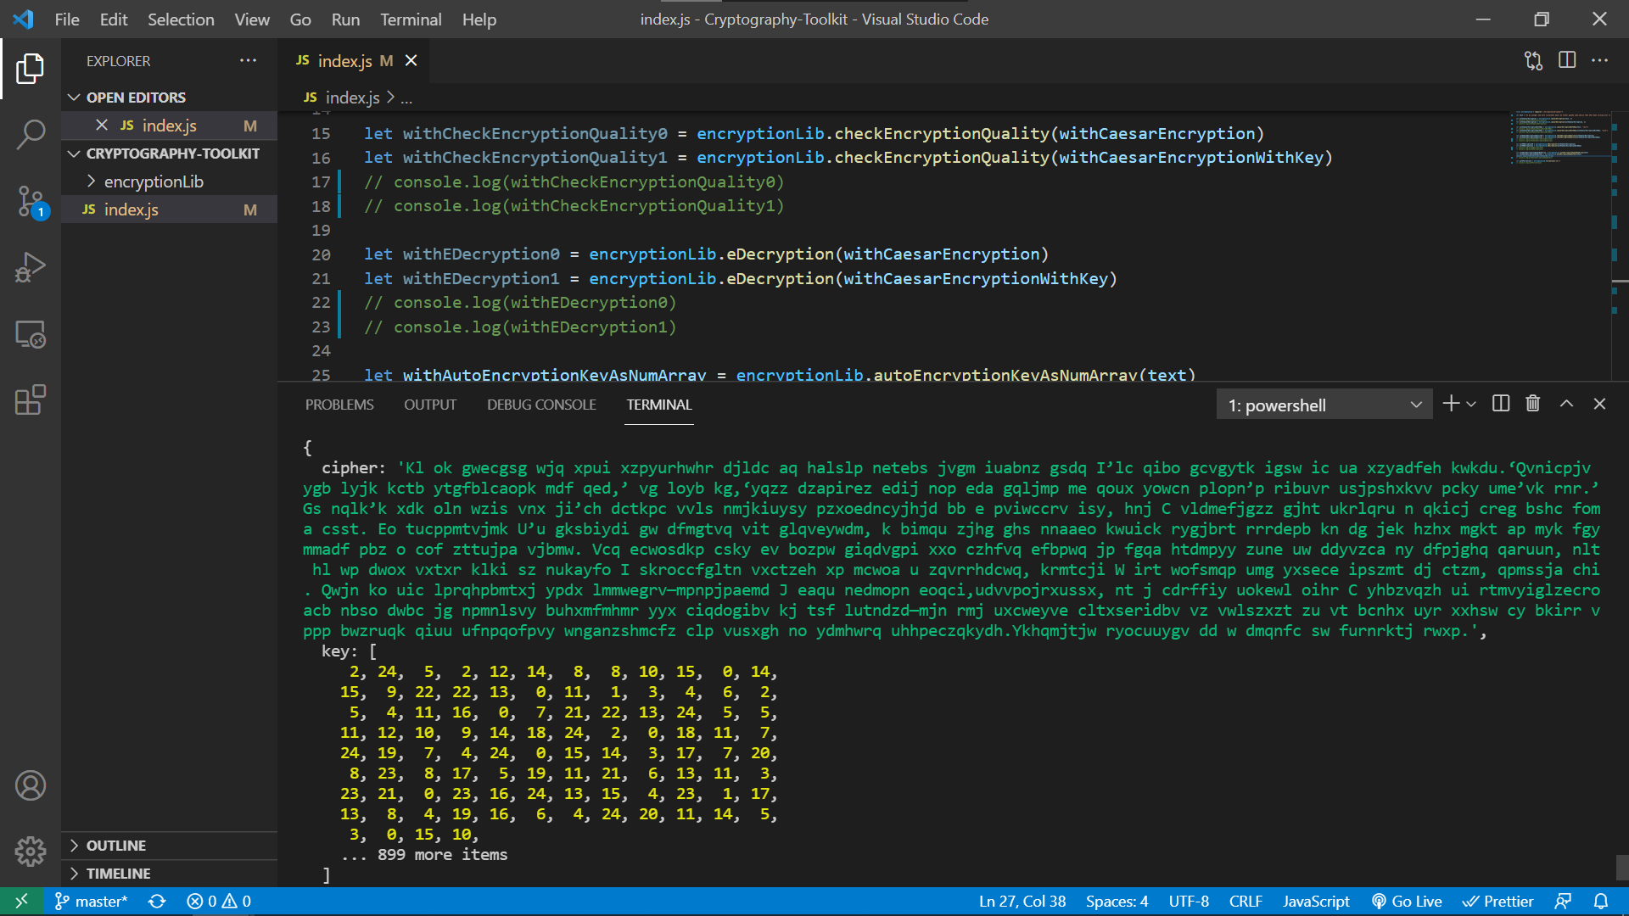This screenshot has width=1629, height=916.
Task: Split the editor right
Action: pyautogui.click(x=1567, y=60)
